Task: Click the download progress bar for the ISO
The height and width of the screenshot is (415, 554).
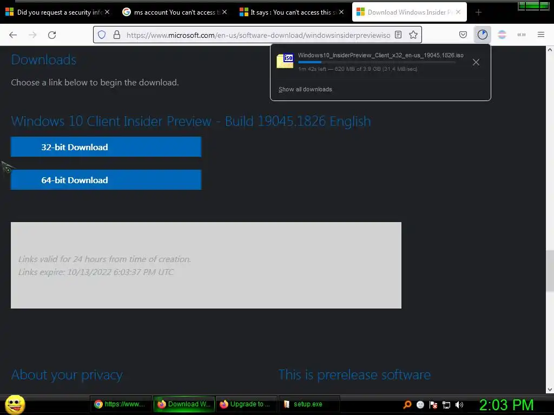Action: [377, 62]
